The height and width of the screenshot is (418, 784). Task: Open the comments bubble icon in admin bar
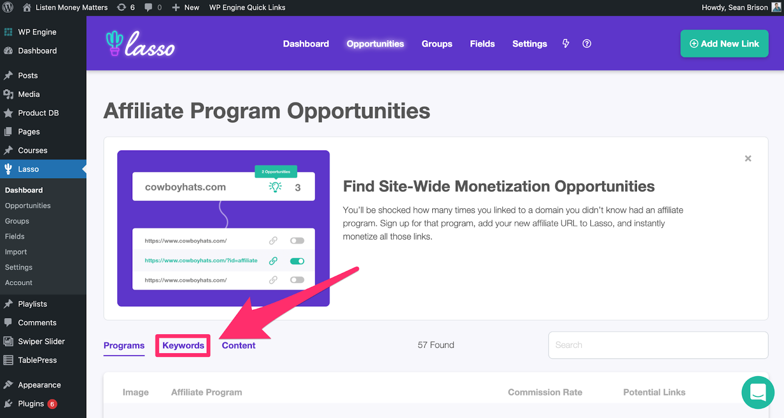[x=153, y=7]
